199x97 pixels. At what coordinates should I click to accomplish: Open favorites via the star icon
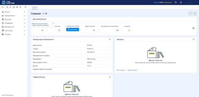point(10,7)
